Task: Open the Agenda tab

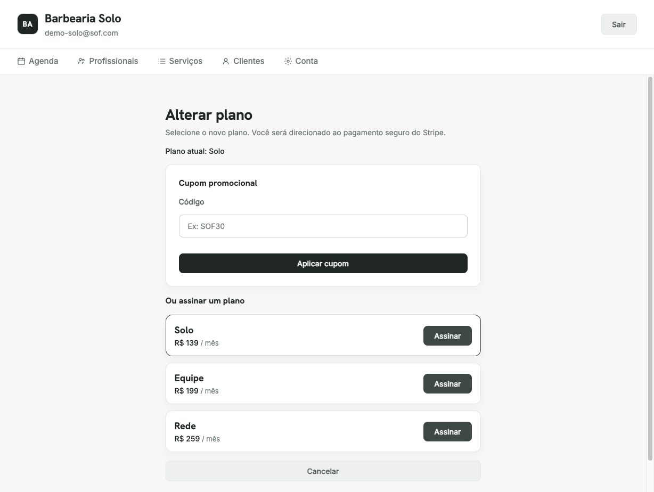Action: [x=38, y=61]
